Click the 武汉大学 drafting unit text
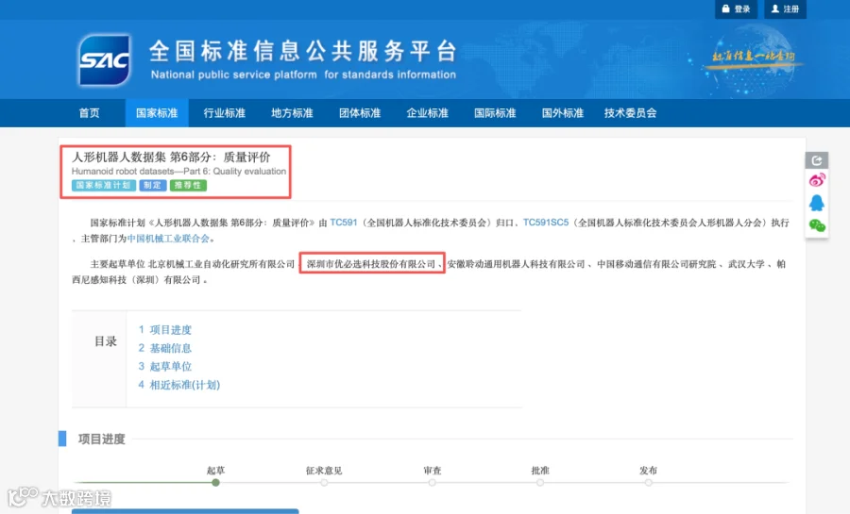The height and width of the screenshot is (514, 850). coord(746,264)
